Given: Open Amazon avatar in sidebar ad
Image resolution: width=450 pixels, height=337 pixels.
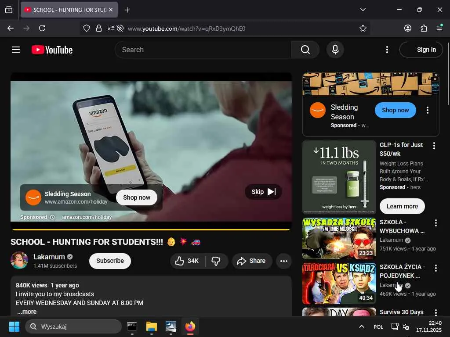Looking at the screenshot, I should (318, 110).
